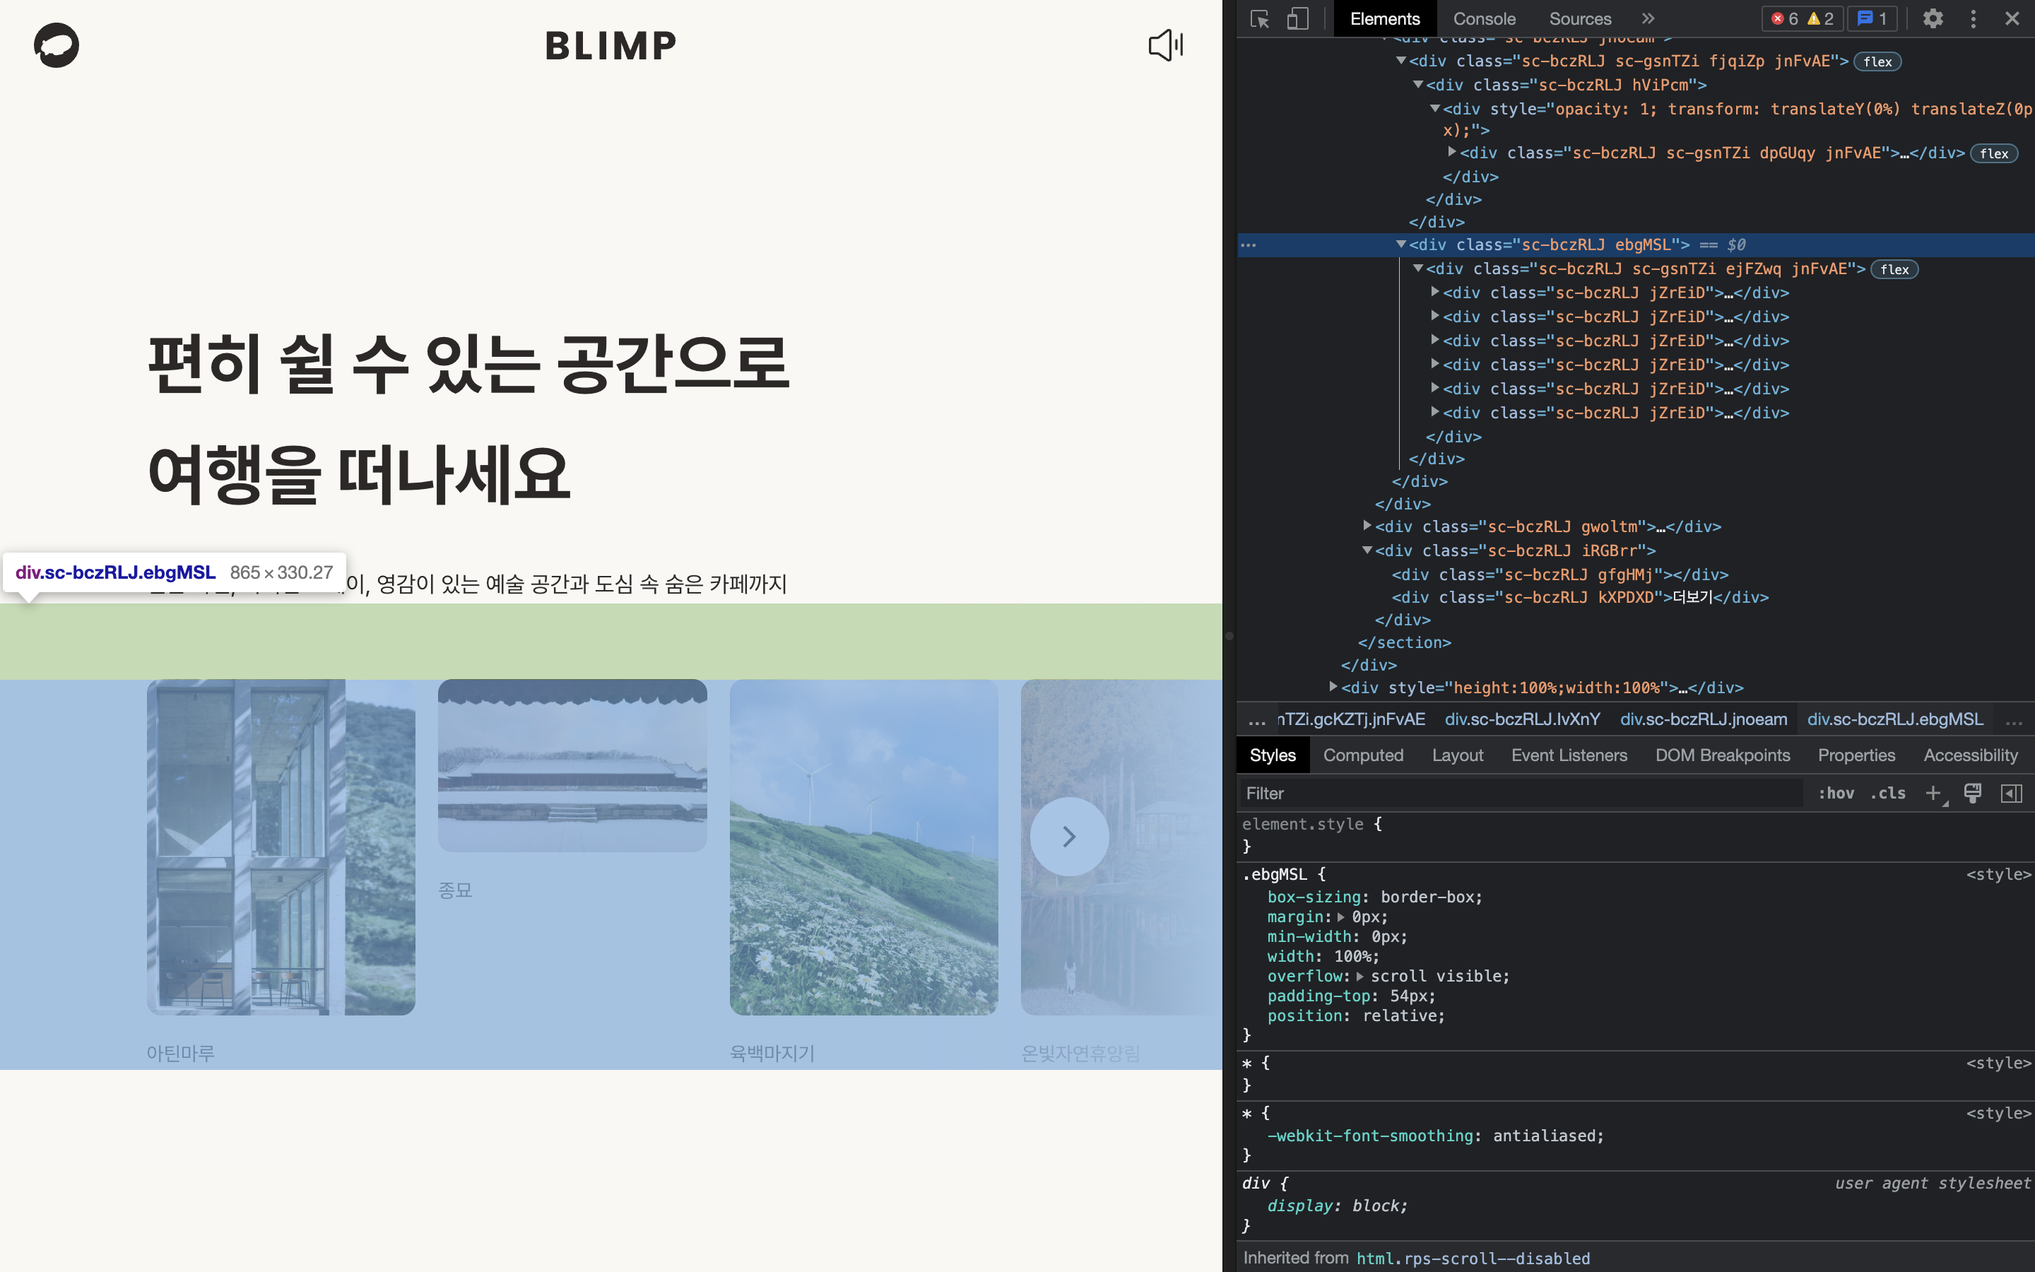Toggle the sound speaker icon
The height and width of the screenshot is (1272, 2035).
pyautogui.click(x=1165, y=45)
